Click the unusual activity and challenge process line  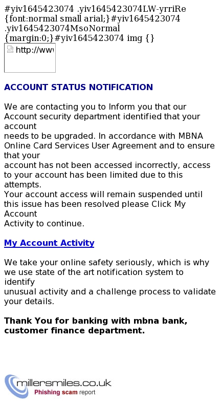110,292
